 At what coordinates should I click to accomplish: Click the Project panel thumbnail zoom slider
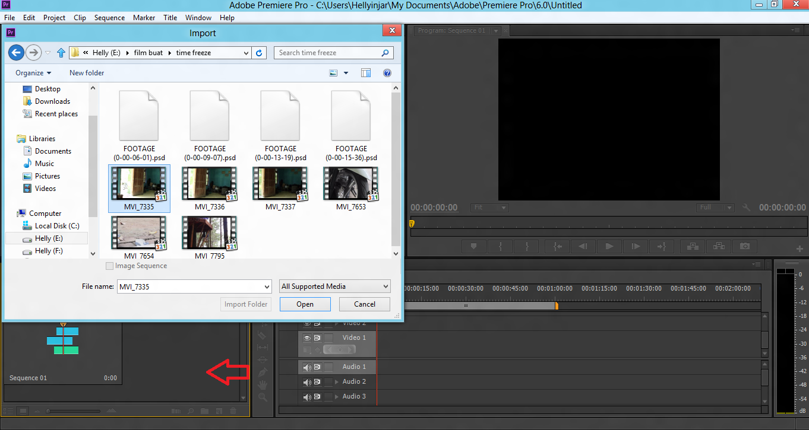[x=74, y=411]
